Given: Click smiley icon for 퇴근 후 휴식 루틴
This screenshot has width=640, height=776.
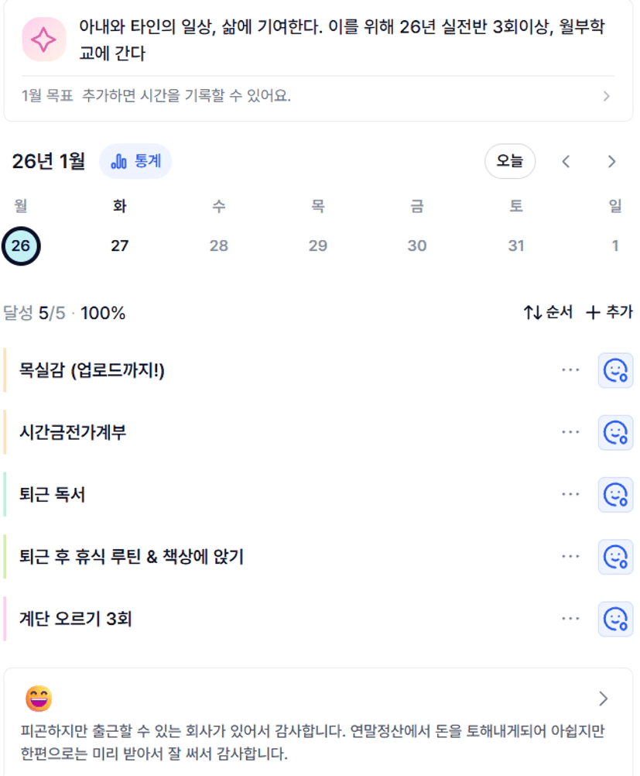Looking at the screenshot, I should click(x=615, y=557).
